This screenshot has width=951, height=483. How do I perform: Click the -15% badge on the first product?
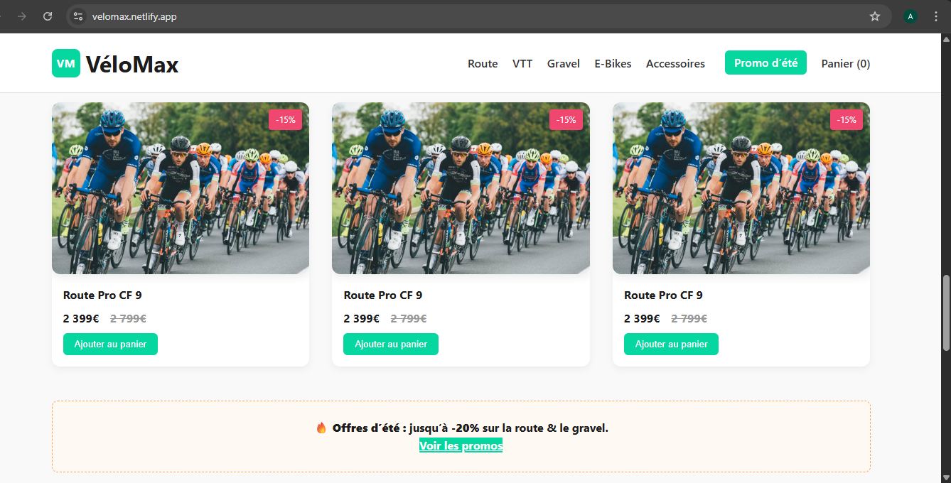286,120
